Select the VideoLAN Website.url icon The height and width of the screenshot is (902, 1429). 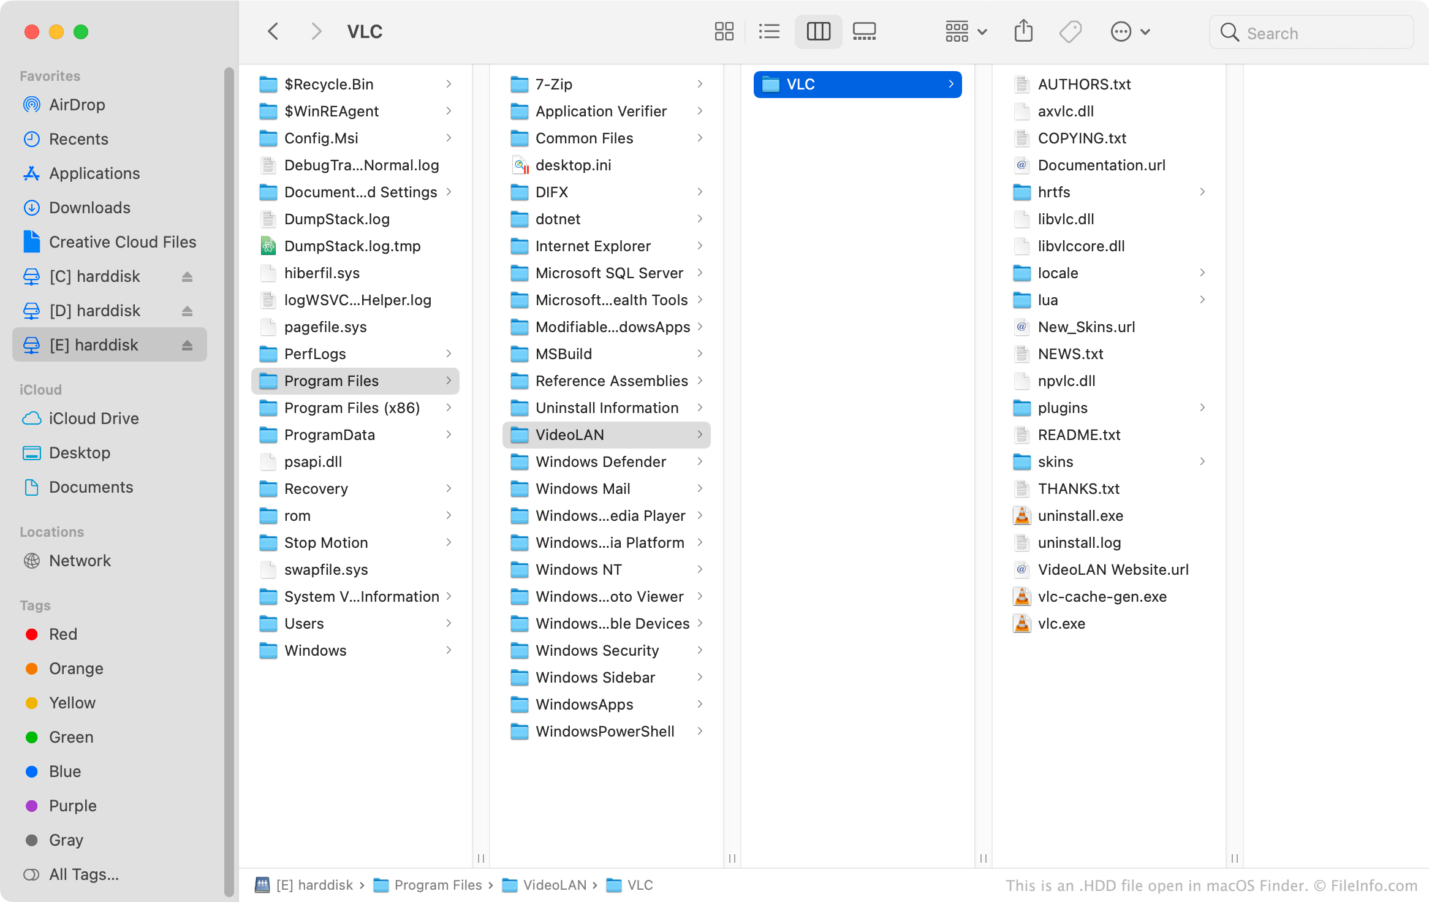coord(1022,570)
